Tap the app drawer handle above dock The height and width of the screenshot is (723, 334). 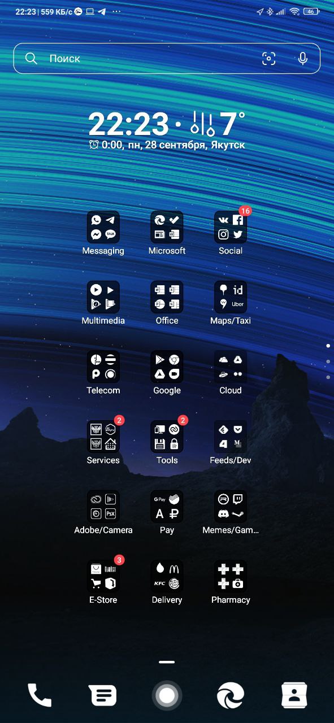[x=167, y=661]
